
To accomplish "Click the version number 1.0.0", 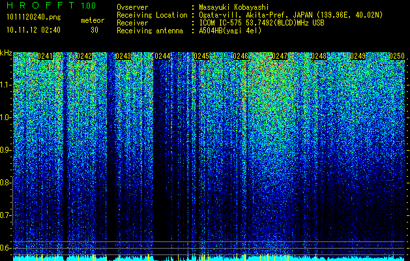I will click(89, 6).
